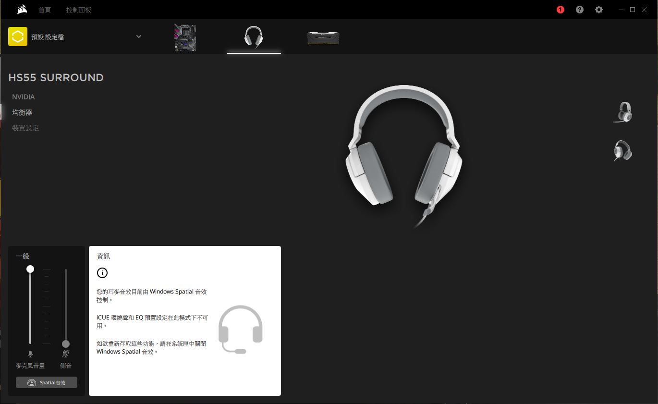Image resolution: width=658 pixels, height=404 pixels.
Task: Choose the lower headset angle view icon
Action: (x=623, y=150)
